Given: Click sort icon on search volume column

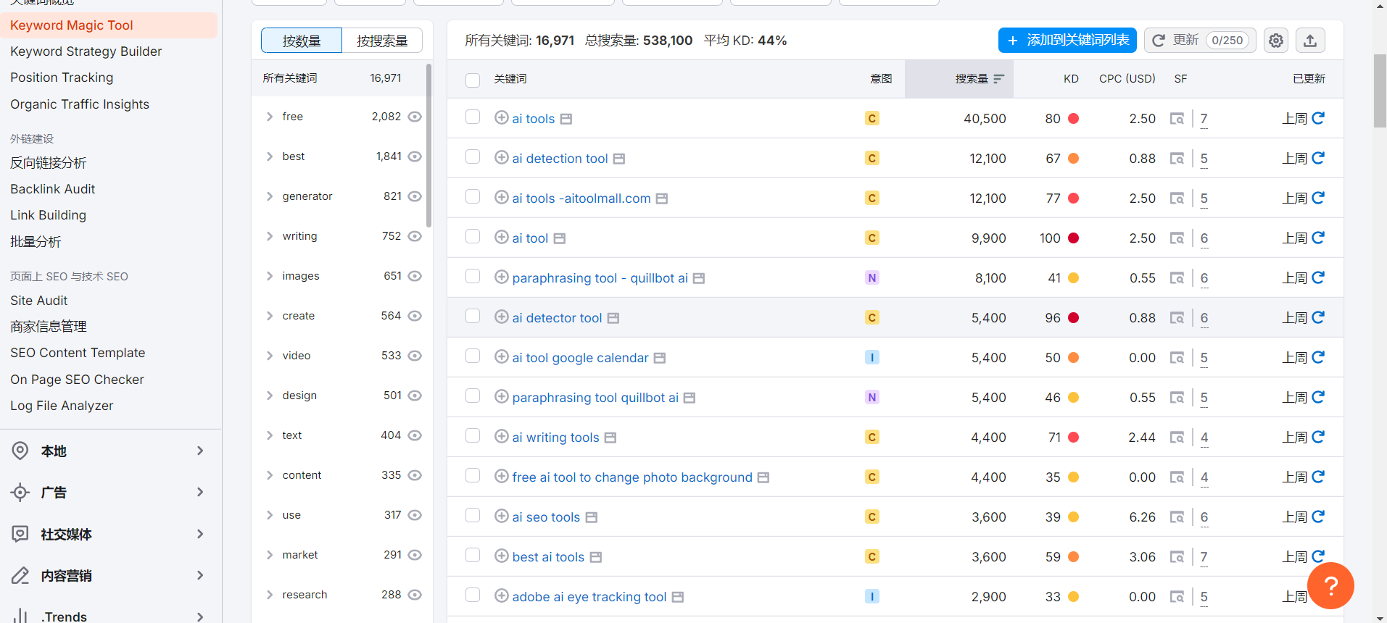Looking at the screenshot, I should [999, 78].
